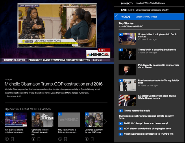Click play icon beside GOP elector changing his vote
Viewport: 185px width, 143px height.
pyautogui.click(x=121, y=129)
